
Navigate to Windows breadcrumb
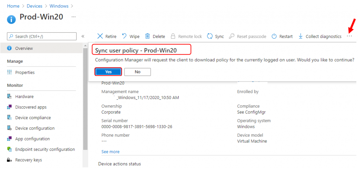click(x=59, y=6)
